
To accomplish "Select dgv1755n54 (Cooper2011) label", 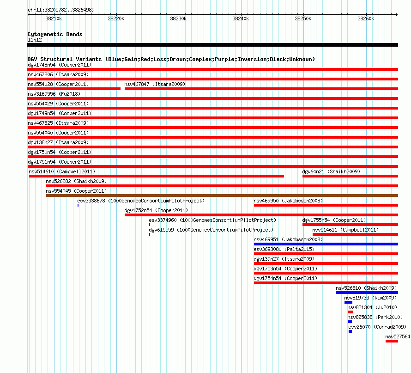I will [334, 220].
